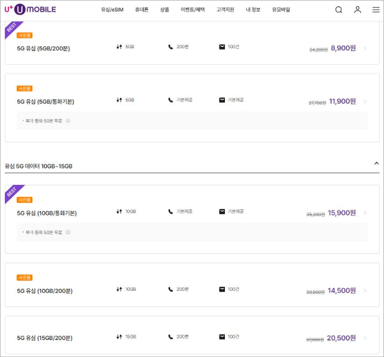Collapse the 유심 5G 데이터 10GB~15GB section
The width and height of the screenshot is (384, 357).
tap(377, 163)
